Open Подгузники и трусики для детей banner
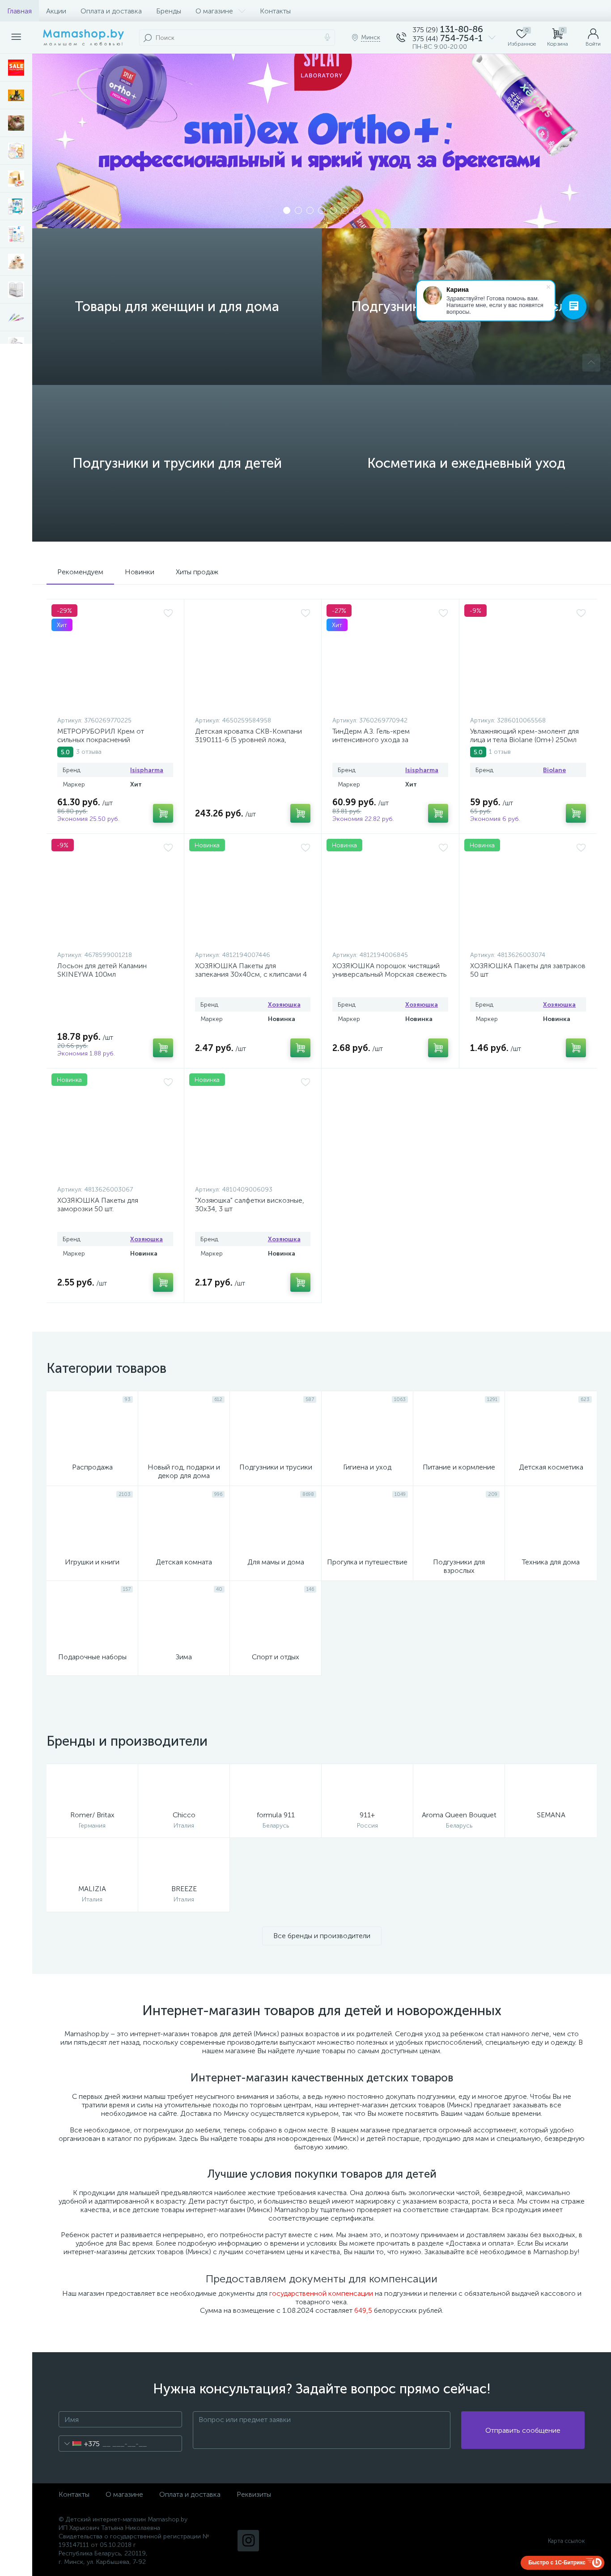Viewport: 611px width, 2576px height. [x=177, y=463]
